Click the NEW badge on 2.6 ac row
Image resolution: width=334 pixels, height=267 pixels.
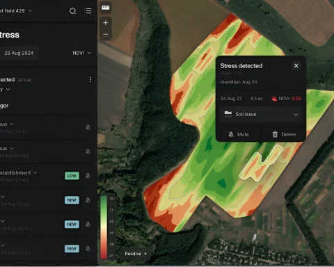pos(72,225)
